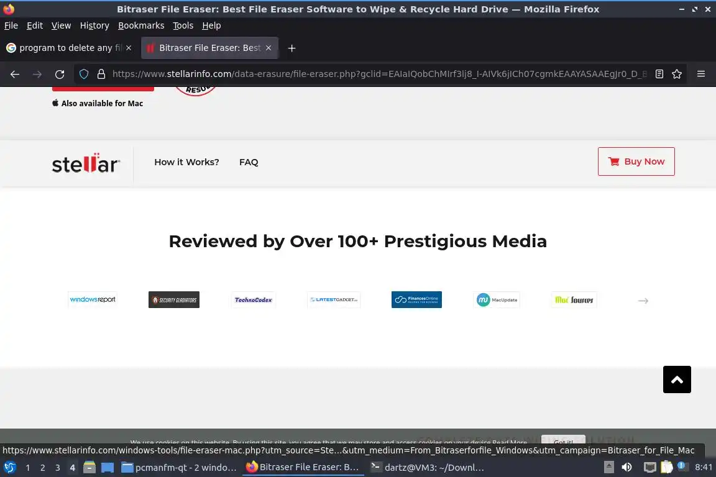Select the Bitraser File Eraser tab
Screen dimensions: 716x477
click(209, 48)
